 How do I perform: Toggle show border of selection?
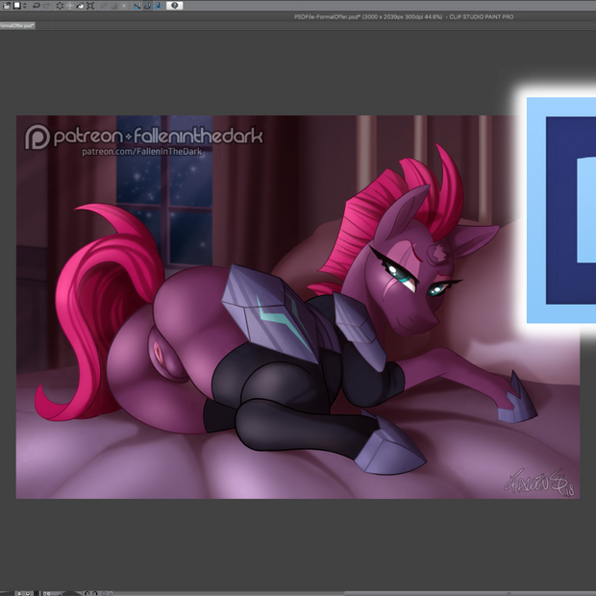tap(124, 6)
